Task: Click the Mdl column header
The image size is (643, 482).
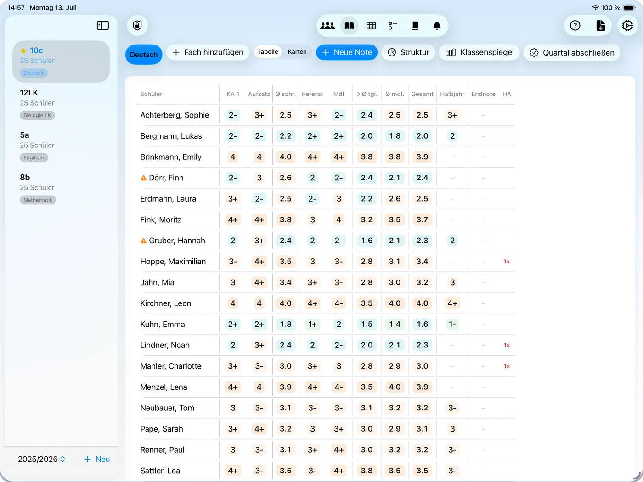Action: [x=338, y=94]
